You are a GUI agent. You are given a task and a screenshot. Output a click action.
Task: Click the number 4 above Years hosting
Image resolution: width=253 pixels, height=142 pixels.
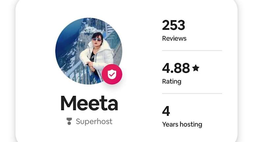166,111
